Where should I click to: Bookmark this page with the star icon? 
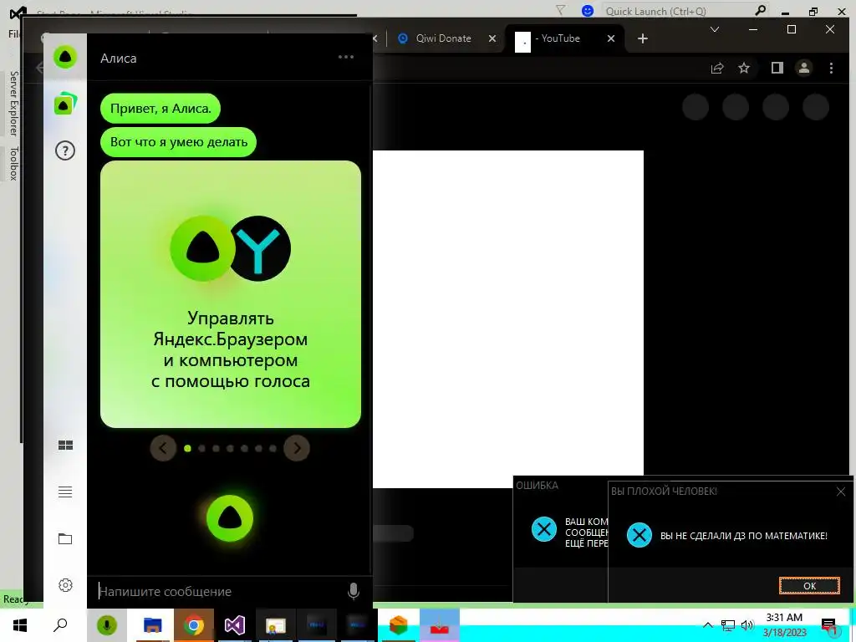tap(743, 68)
